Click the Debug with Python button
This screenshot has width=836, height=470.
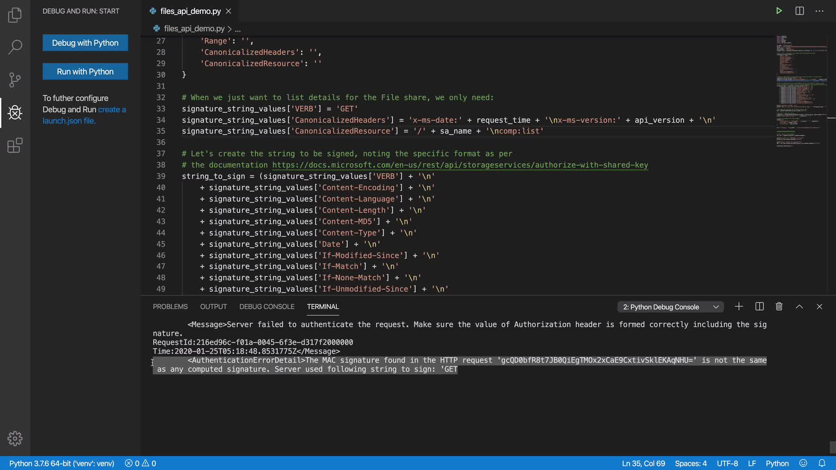point(85,43)
